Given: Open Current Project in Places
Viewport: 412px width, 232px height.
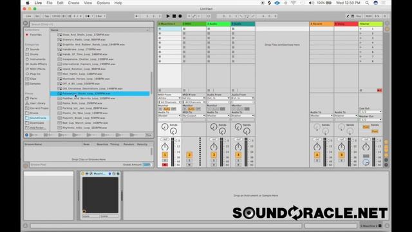Looking at the screenshot, I should click(x=39, y=108).
